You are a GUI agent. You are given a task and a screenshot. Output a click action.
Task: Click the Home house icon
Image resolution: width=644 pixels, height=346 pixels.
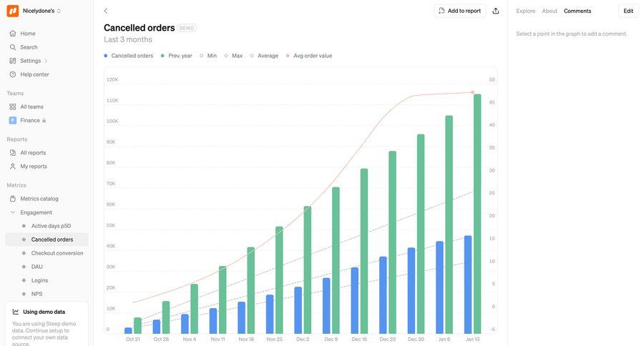(x=13, y=34)
